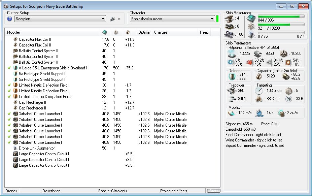Open the Character Shalashaska Adam dropdown
The height and width of the screenshot is (196, 312).
pos(172,19)
